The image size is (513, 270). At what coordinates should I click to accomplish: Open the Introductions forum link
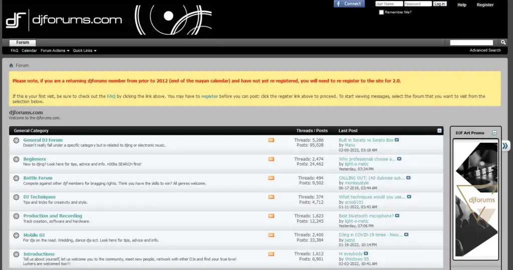(39, 254)
